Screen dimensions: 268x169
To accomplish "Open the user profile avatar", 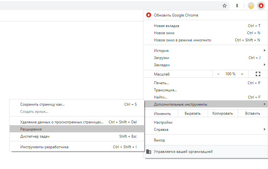I will click(x=251, y=6).
